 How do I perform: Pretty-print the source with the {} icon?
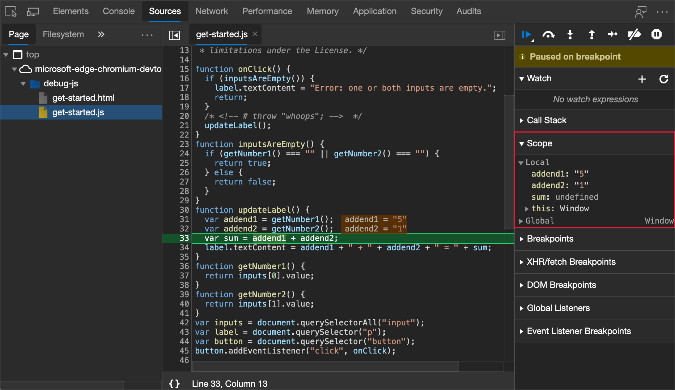pos(174,383)
